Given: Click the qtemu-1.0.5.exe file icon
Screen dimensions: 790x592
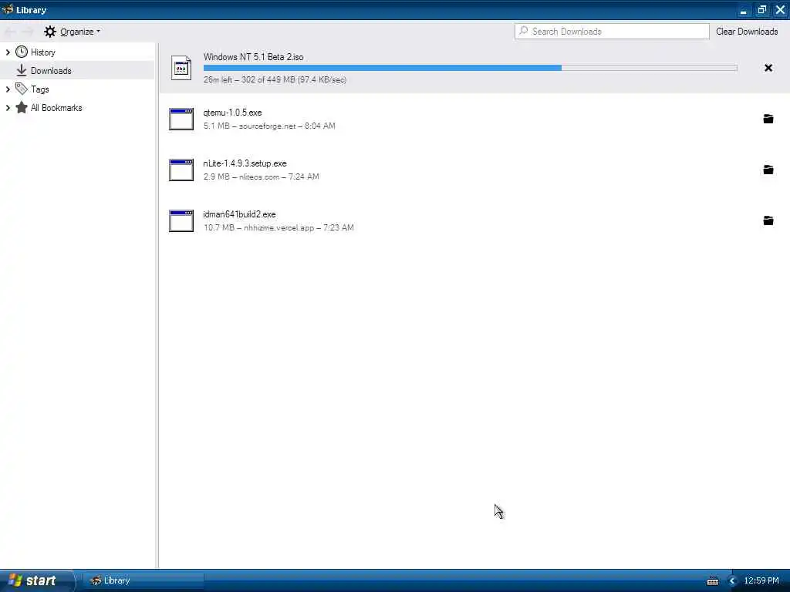Looking at the screenshot, I should pos(181,119).
